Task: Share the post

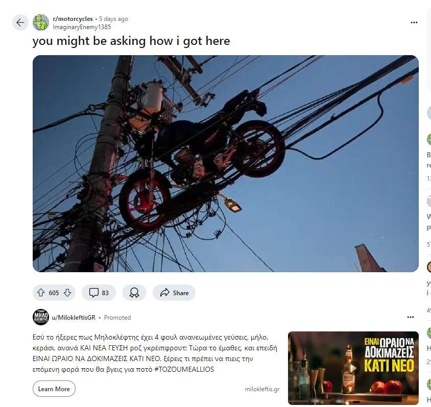Action: (x=174, y=293)
